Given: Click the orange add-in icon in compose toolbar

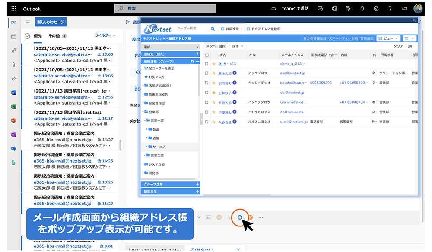Looking at the screenshot, I should pos(251,217).
